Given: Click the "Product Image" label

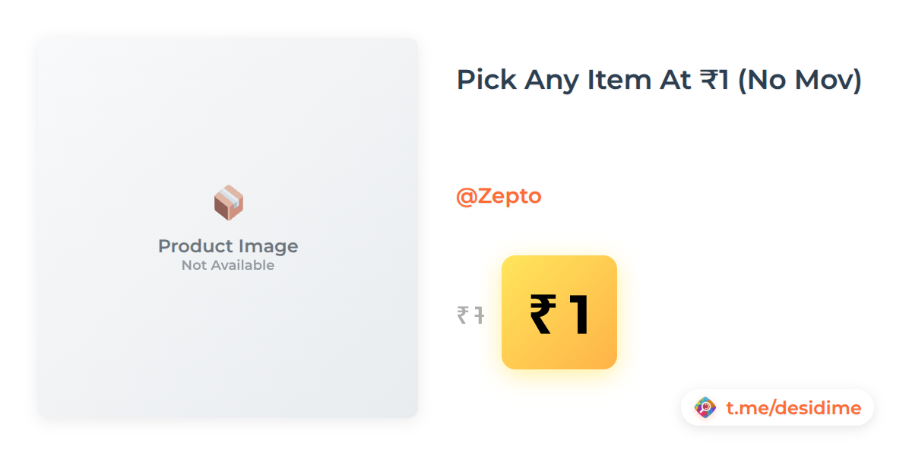Looking at the screenshot, I should pos(228,246).
